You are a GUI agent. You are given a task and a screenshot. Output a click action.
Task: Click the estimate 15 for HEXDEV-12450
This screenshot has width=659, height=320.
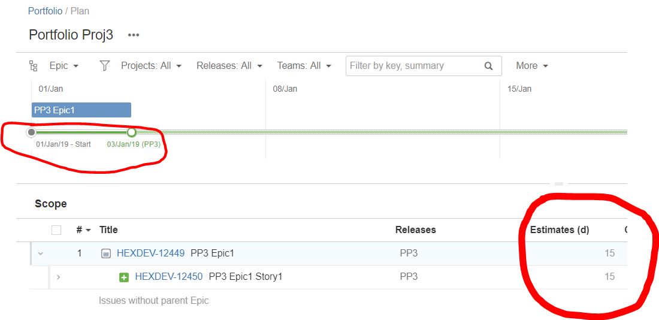coord(609,277)
